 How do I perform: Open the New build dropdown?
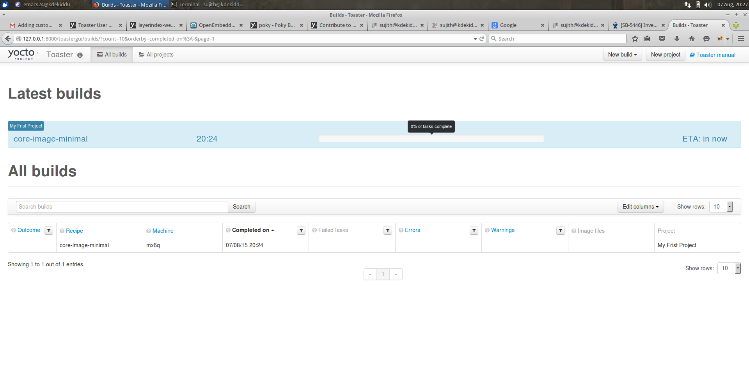(622, 55)
